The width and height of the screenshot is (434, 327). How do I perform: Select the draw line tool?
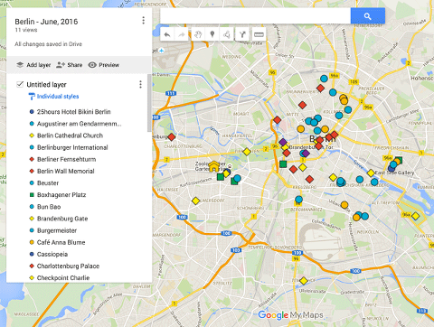[x=227, y=34]
